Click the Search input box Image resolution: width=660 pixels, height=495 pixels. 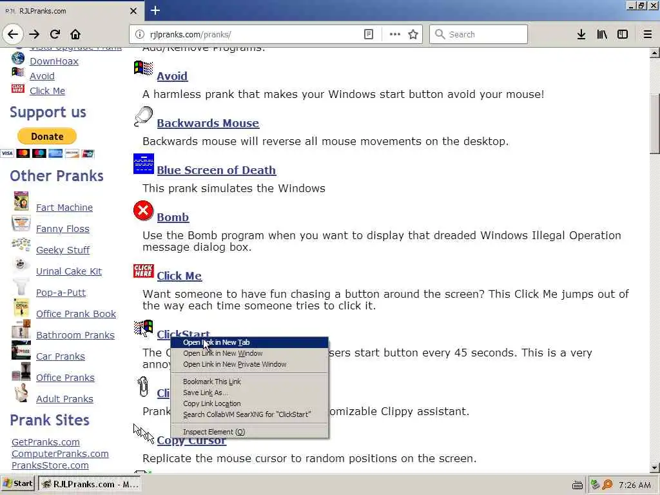click(479, 34)
